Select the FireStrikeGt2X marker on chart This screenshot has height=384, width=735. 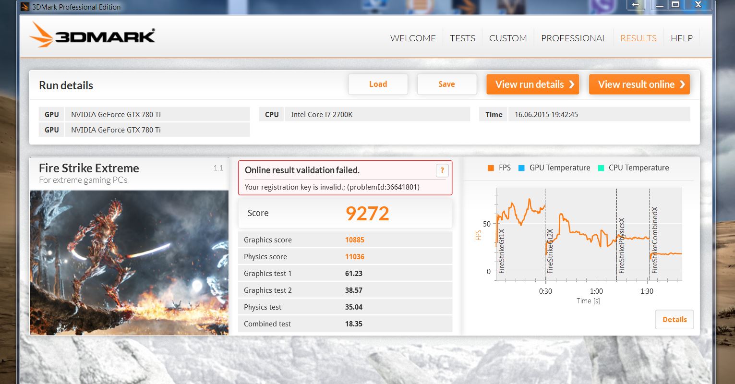point(550,252)
